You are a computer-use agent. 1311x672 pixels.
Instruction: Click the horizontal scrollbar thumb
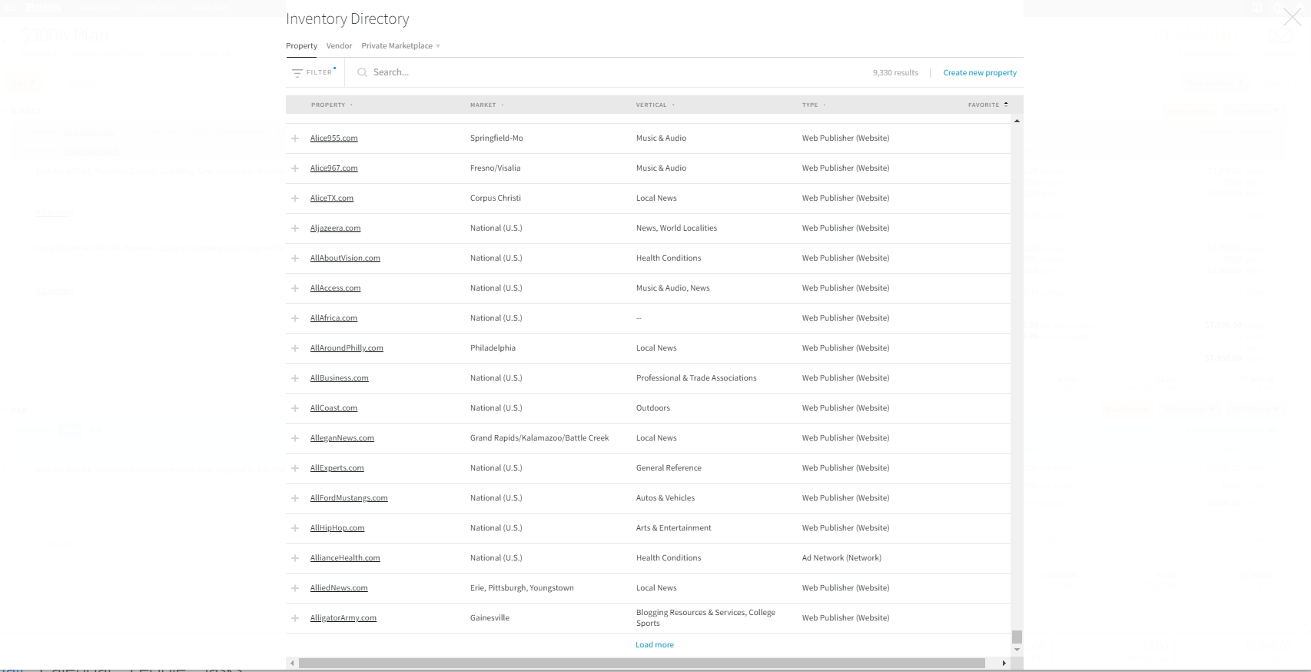(x=642, y=663)
